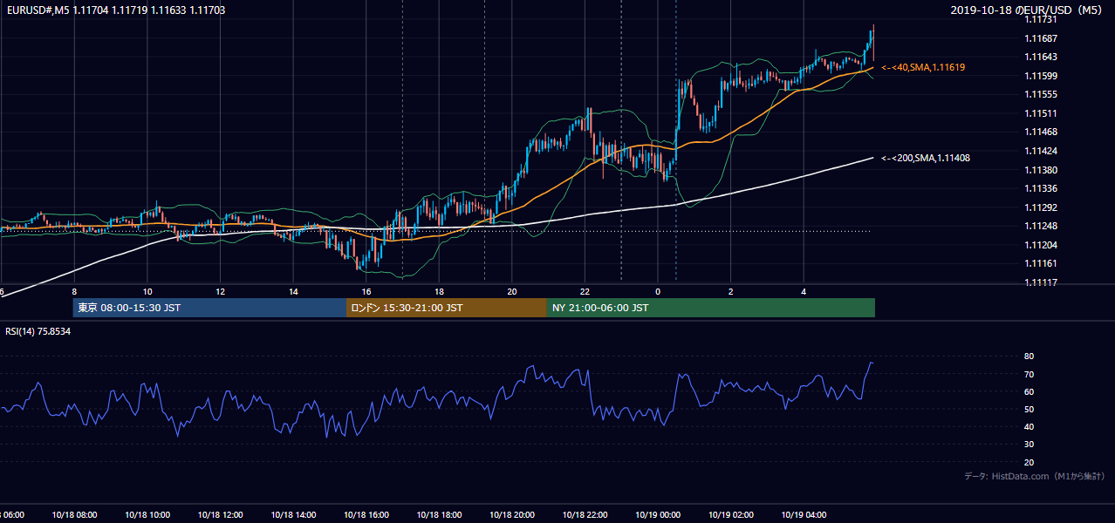Click hour label 22 below the price chart
1115x523 pixels.
pos(585,292)
